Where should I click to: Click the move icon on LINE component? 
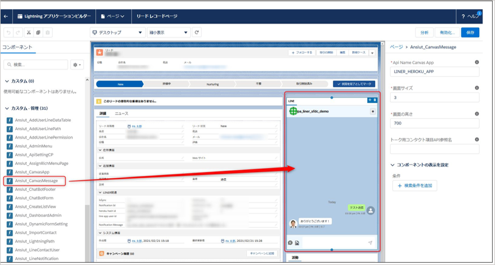pyautogui.click(x=370, y=100)
